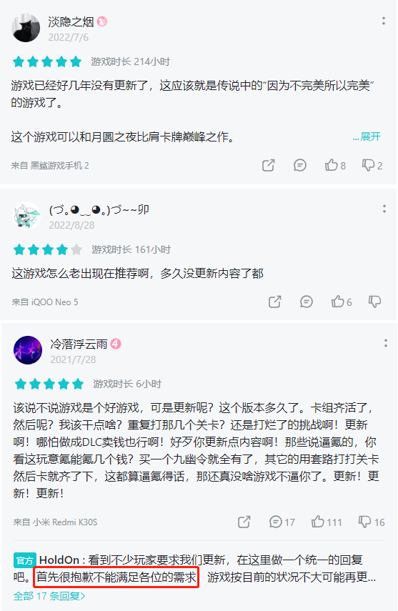Open more options for the 2022/8/28 review
The height and width of the screenshot is (611, 398).
pyautogui.click(x=384, y=209)
